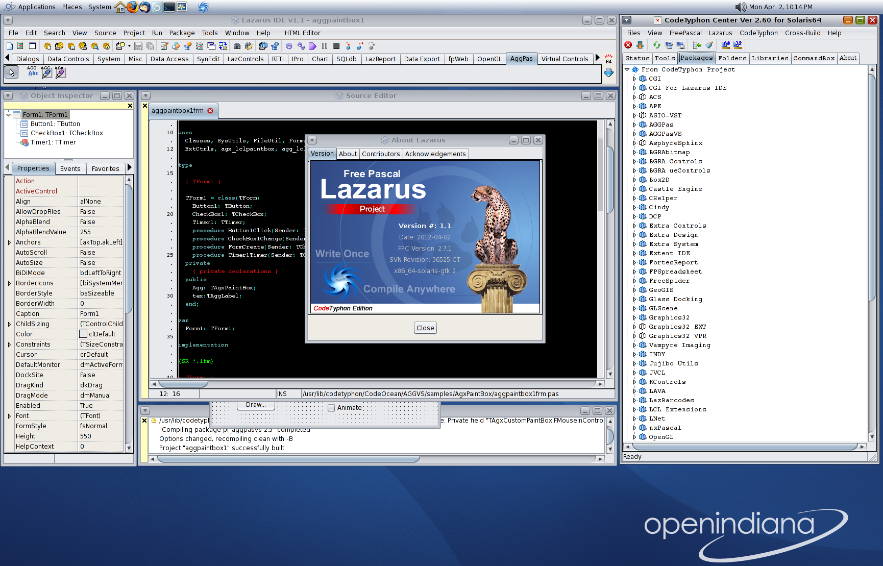Image resolution: width=883 pixels, height=566 pixels.
Task: Click the gear Build icon in Lazarus toolbar
Action: click(x=289, y=46)
